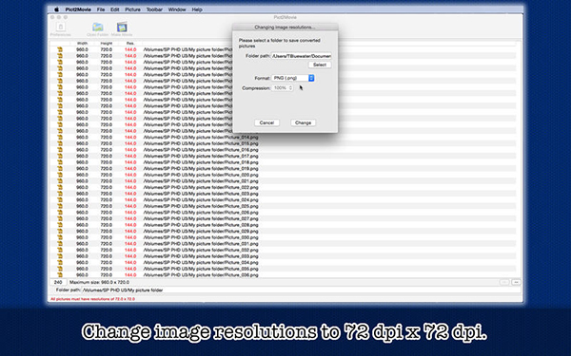Select the Picture_016.png file path

click(201, 150)
